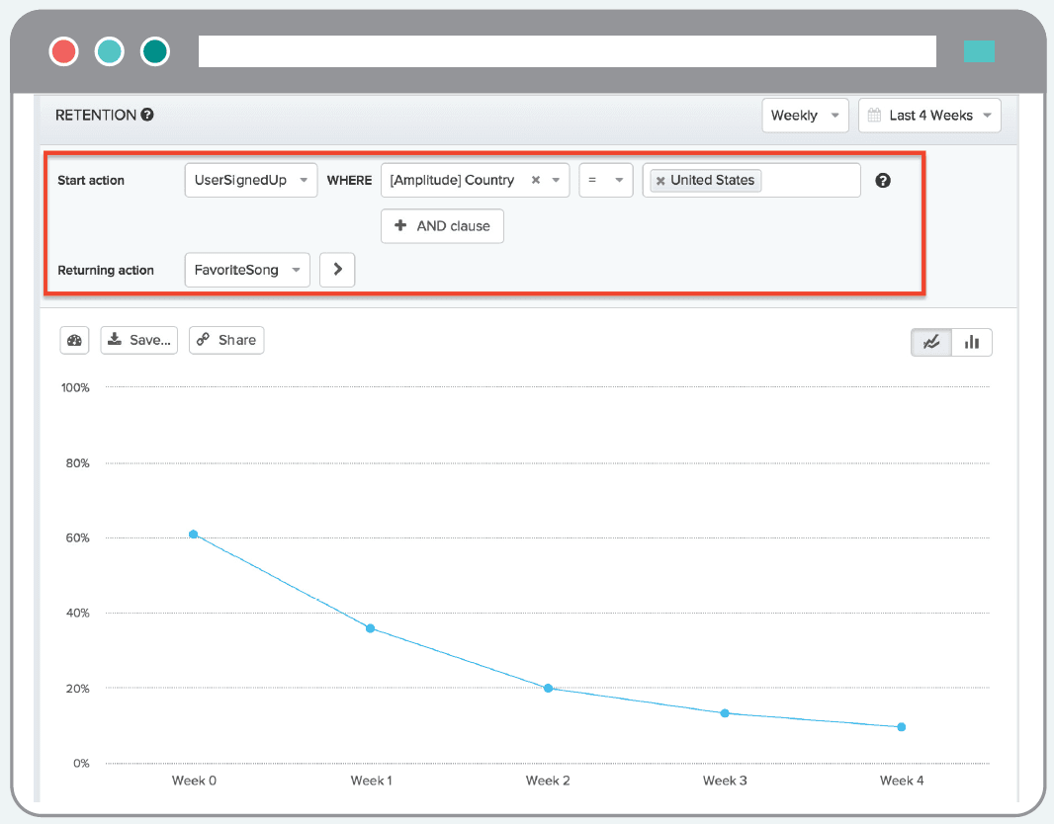Open the Last 4 Weeks date range menu
This screenshot has width=1054, height=824.
[x=929, y=115]
